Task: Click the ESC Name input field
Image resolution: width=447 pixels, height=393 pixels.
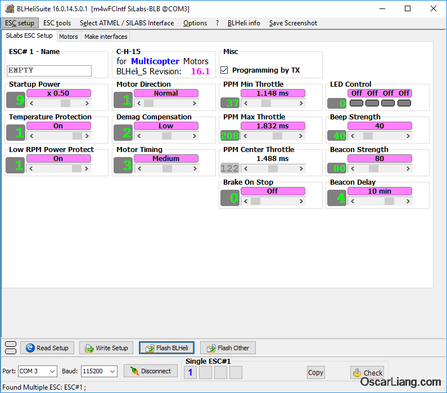Action: pyautogui.click(x=49, y=71)
